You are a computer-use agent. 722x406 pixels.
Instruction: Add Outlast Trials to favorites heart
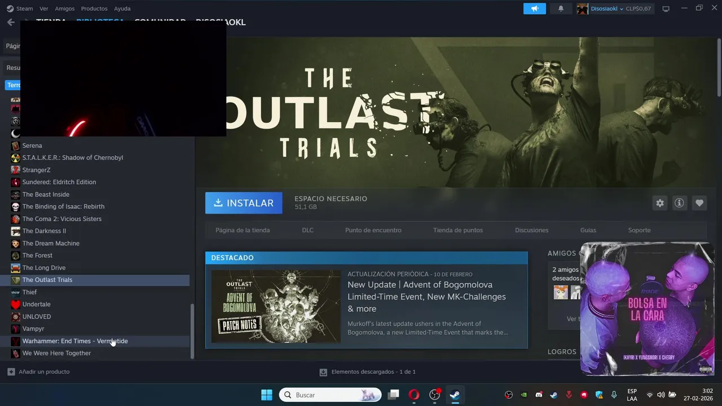coord(699,203)
